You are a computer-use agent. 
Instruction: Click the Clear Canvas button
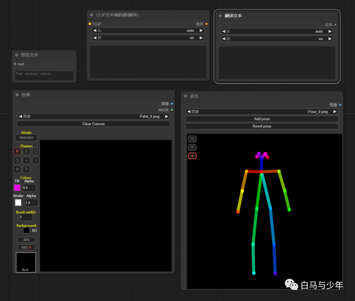click(x=94, y=124)
